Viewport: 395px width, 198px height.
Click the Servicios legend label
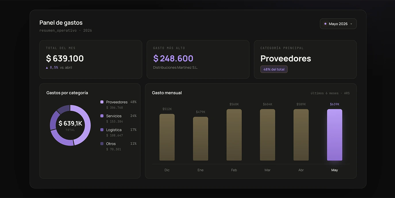(114, 116)
